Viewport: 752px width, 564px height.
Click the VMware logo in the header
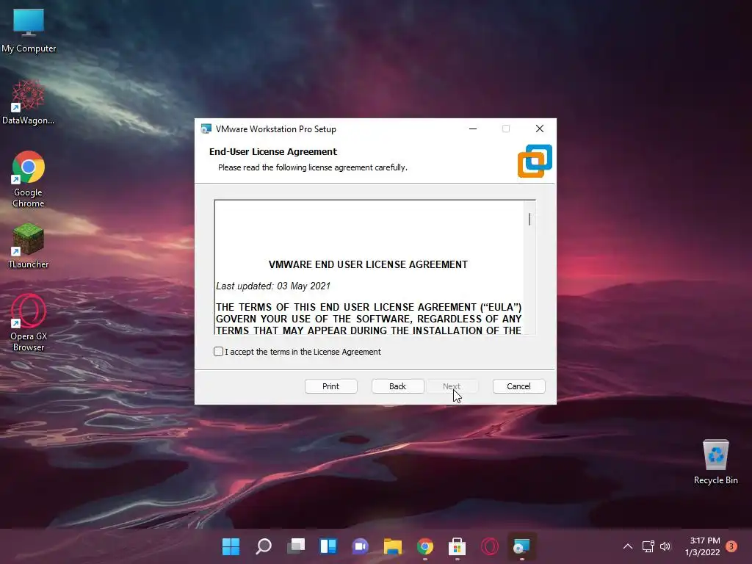(535, 161)
